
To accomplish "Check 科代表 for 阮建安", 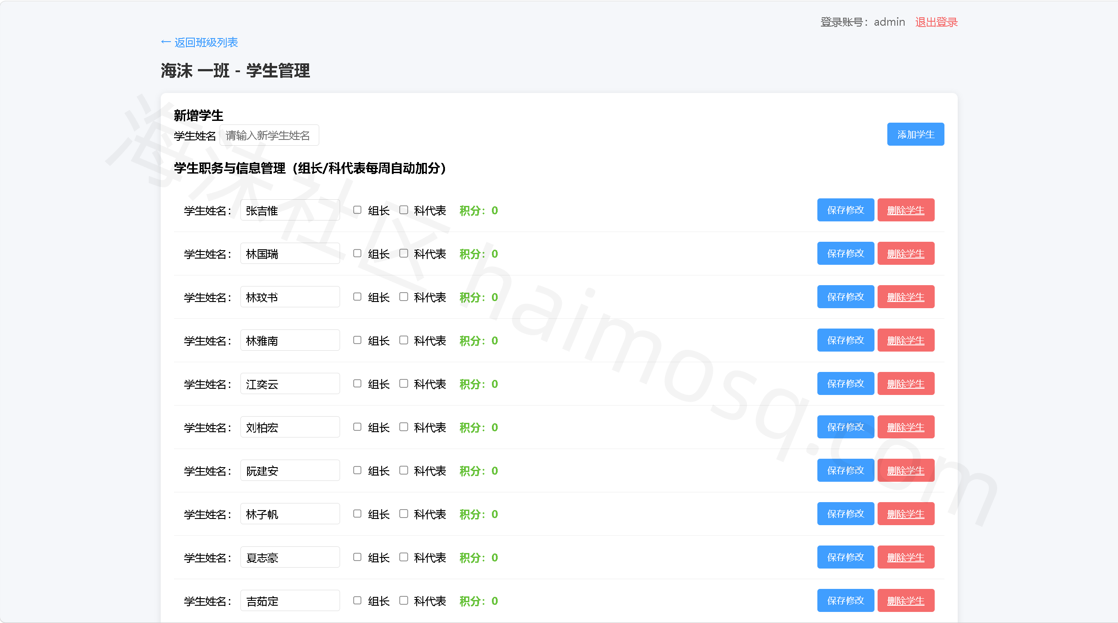I will click(403, 470).
